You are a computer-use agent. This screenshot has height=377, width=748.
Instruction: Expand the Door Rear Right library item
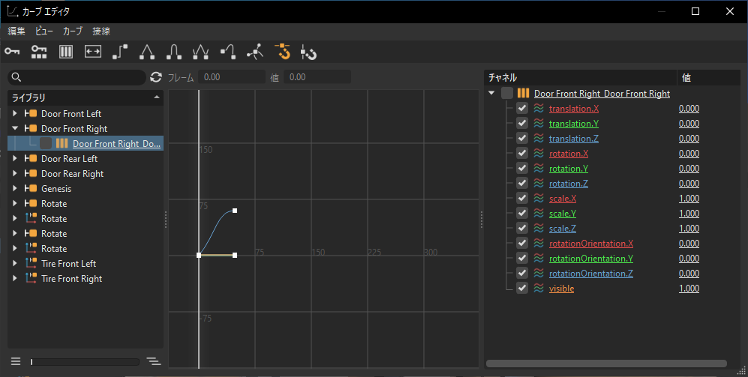click(15, 173)
